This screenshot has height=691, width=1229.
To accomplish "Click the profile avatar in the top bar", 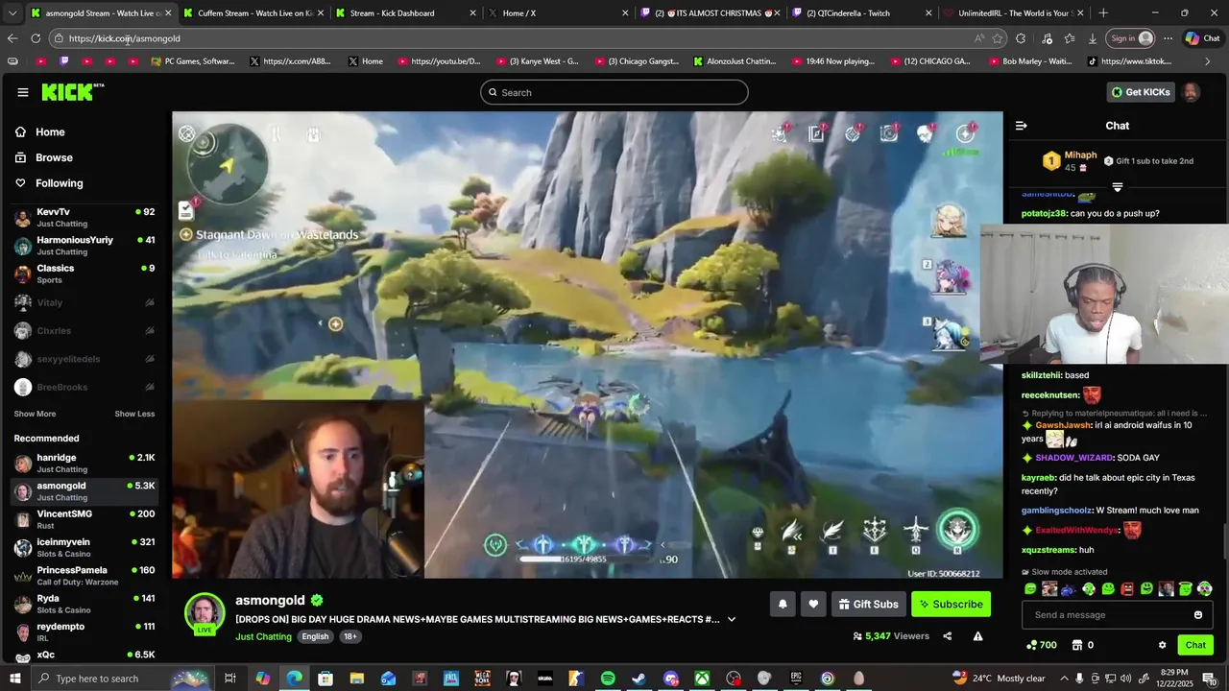I will click(x=1191, y=92).
